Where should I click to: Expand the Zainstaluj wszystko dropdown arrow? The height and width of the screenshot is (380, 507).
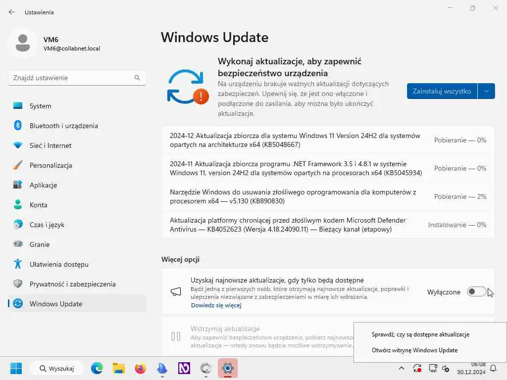[x=486, y=91]
